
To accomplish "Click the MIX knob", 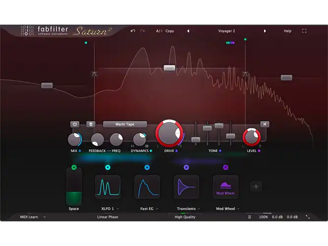I will coord(74,139).
